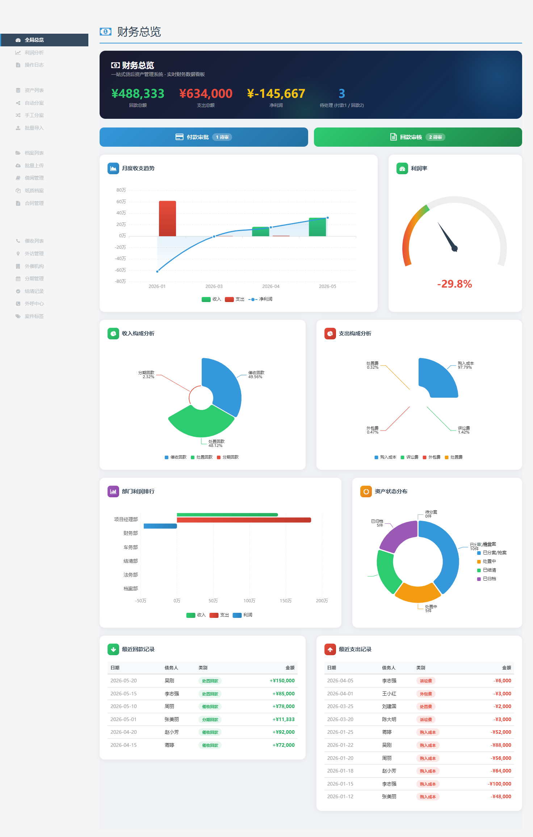This screenshot has width=533, height=837.
Task: Click the 2 待审 badge
Action: pyautogui.click(x=435, y=137)
